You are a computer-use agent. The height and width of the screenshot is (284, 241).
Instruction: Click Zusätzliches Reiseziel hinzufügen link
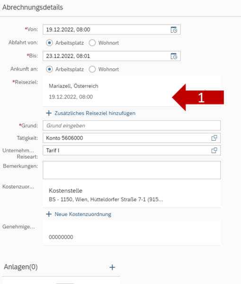[x=91, y=113]
